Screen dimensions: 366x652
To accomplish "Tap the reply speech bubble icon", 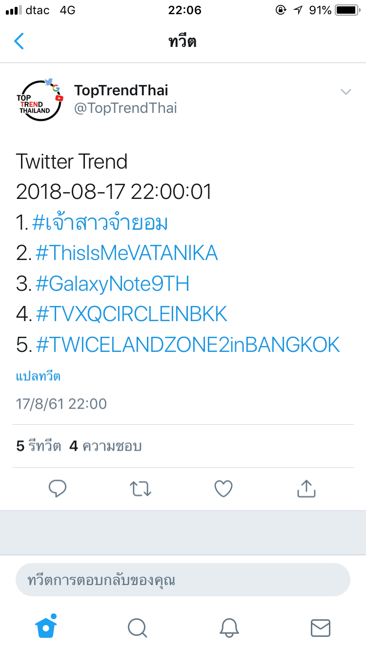I will (x=58, y=488).
